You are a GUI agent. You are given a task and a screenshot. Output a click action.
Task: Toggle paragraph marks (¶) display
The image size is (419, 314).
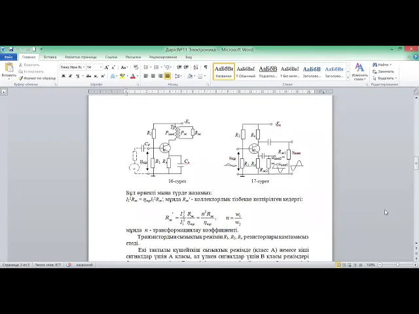[x=206, y=67]
